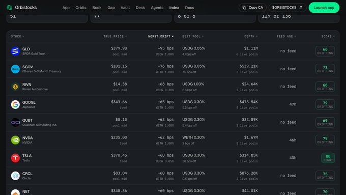Click the RIVN Rivian logo
This screenshot has width=346, height=195.
[15, 87]
